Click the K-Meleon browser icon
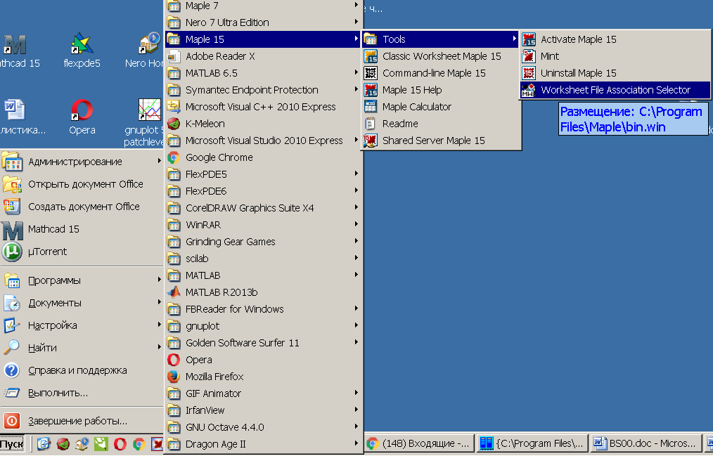Screen dimensions: 713x456 (x=174, y=124)
